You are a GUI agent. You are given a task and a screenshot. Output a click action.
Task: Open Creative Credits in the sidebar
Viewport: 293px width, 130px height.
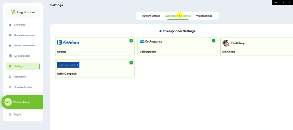click(x=23, y=87)
